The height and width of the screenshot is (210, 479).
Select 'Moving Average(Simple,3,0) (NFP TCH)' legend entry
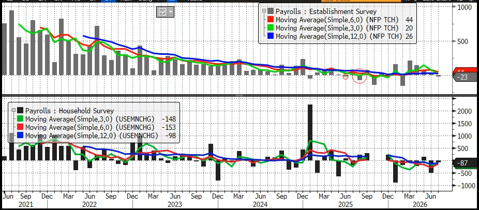(x=337, y=28)
